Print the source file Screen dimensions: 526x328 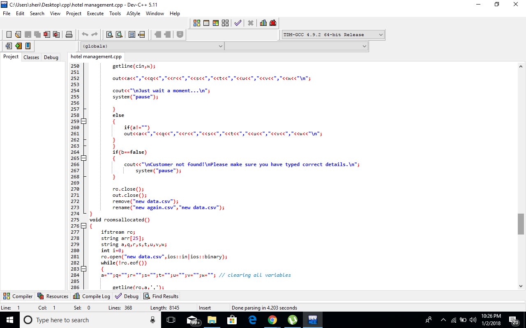(69, 34)
